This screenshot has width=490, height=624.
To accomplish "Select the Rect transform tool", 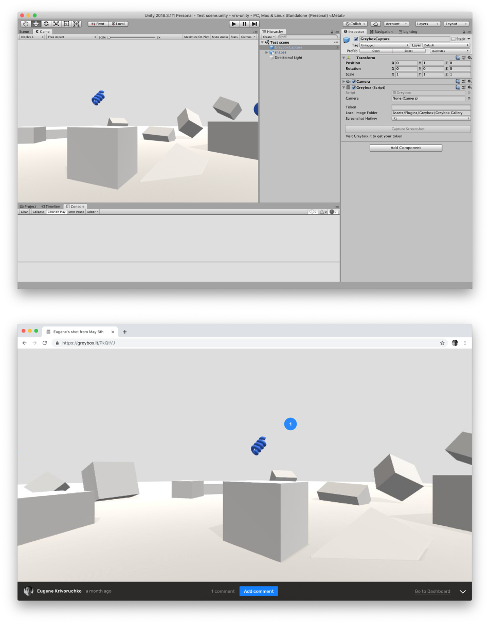I will coord(66,24).
